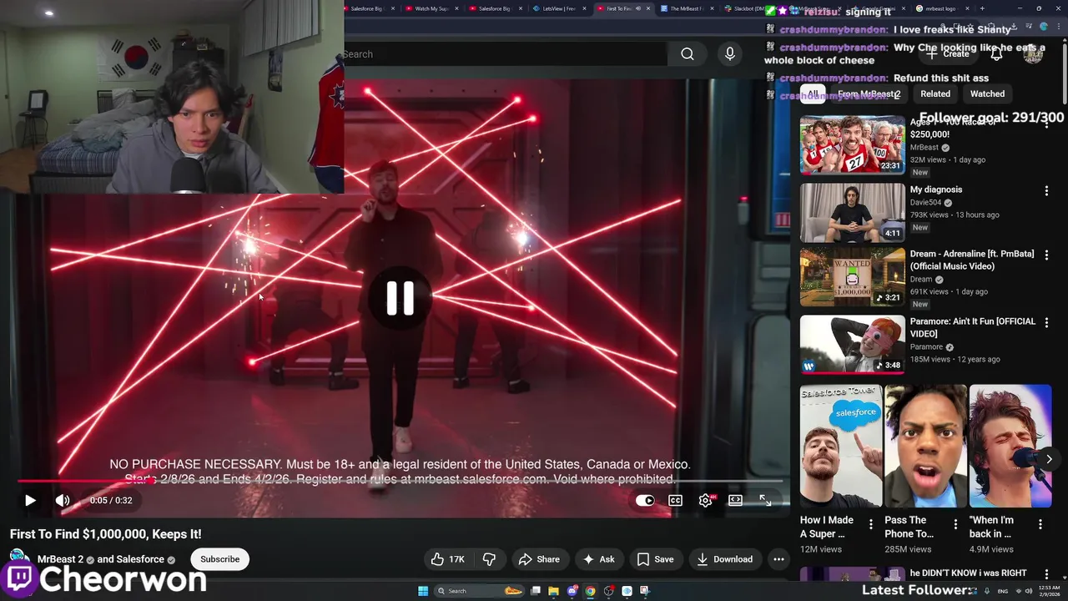Show next shorts with the right arrow

point(1049,458)
